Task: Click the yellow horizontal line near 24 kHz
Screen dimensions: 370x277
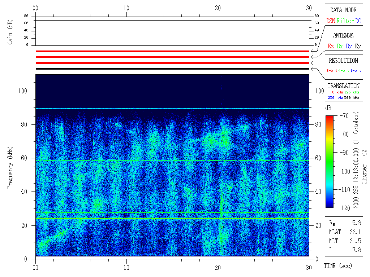Action: pos(172,219)
